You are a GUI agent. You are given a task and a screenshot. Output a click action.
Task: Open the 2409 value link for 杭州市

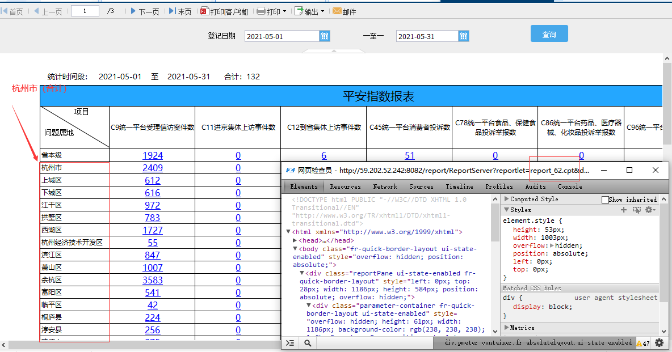pyautogui.click(x=153, y=168)
